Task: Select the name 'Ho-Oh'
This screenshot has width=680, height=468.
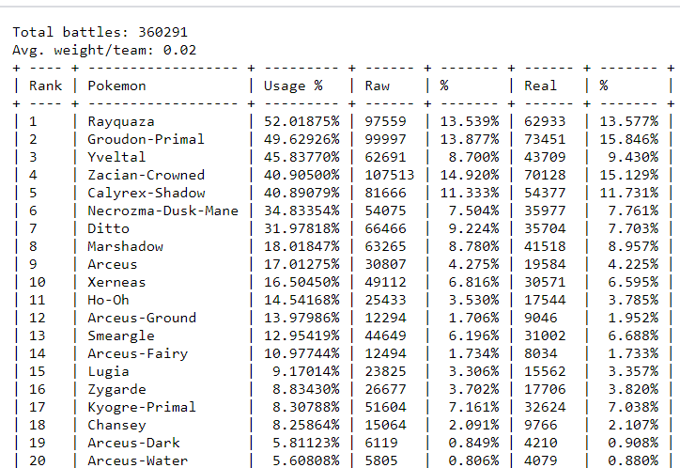Action: pyautogui.click(x=108, y=300)
